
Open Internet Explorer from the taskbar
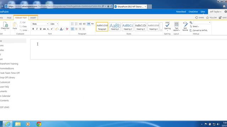click(7, 124)
